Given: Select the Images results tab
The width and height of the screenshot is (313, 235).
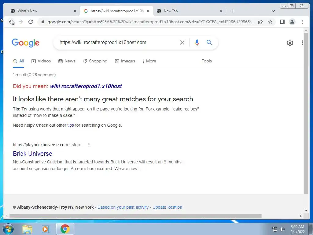Looking at the screenshot, I should [x=125, y=61].
